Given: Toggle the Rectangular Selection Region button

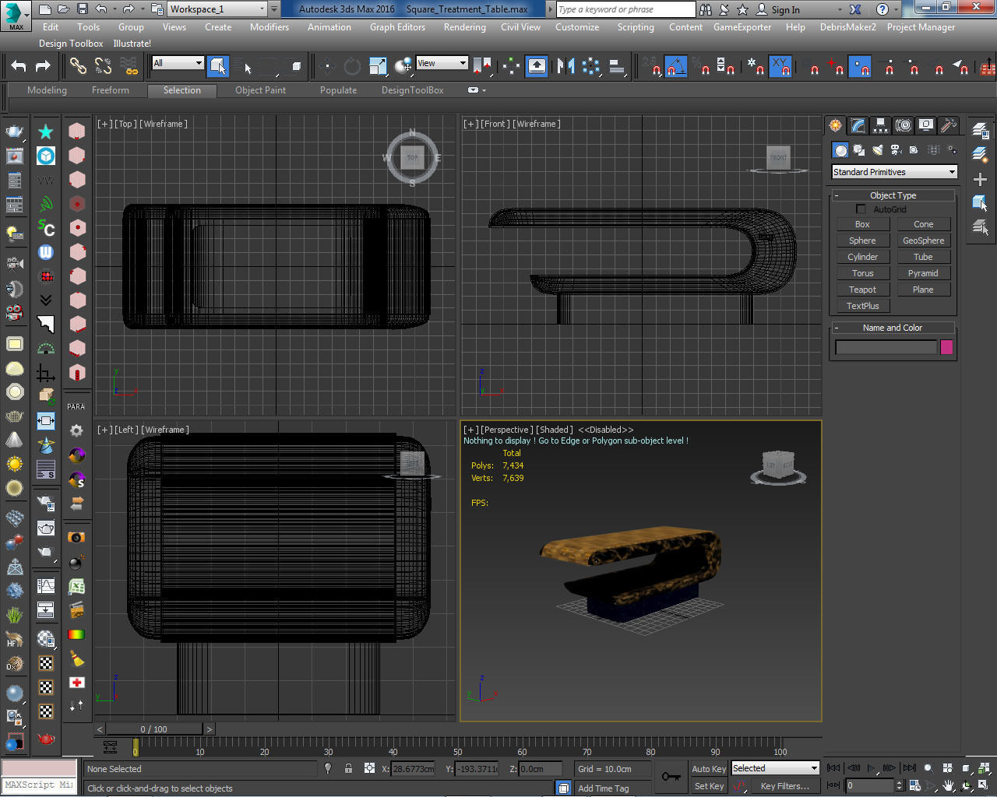Looking at the screenshot, I should [270, 67].
